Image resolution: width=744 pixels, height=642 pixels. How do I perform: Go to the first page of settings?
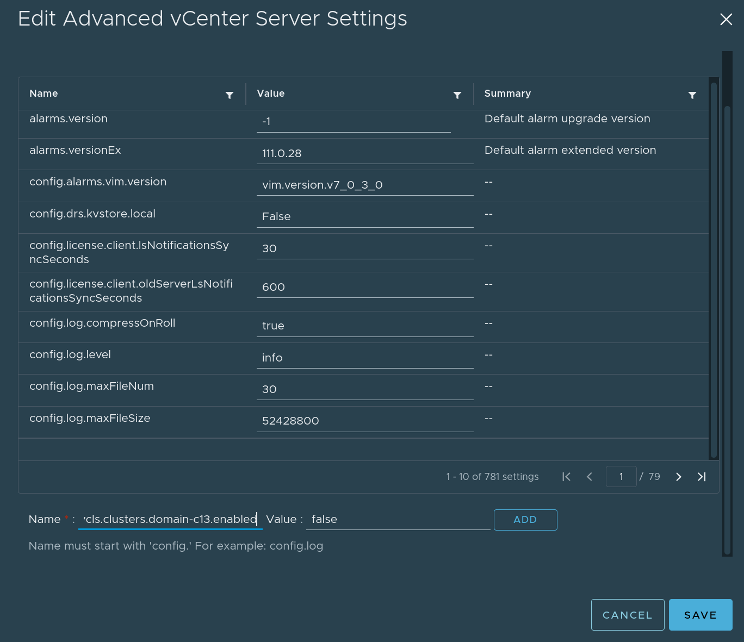[x=566, y=477]
